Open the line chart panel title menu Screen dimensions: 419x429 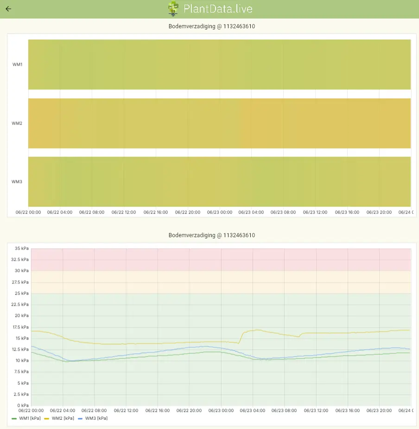(x=211, y=235)
